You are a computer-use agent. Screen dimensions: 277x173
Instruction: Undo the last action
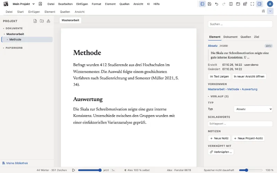pyautogui.click(x=217, y=4)
